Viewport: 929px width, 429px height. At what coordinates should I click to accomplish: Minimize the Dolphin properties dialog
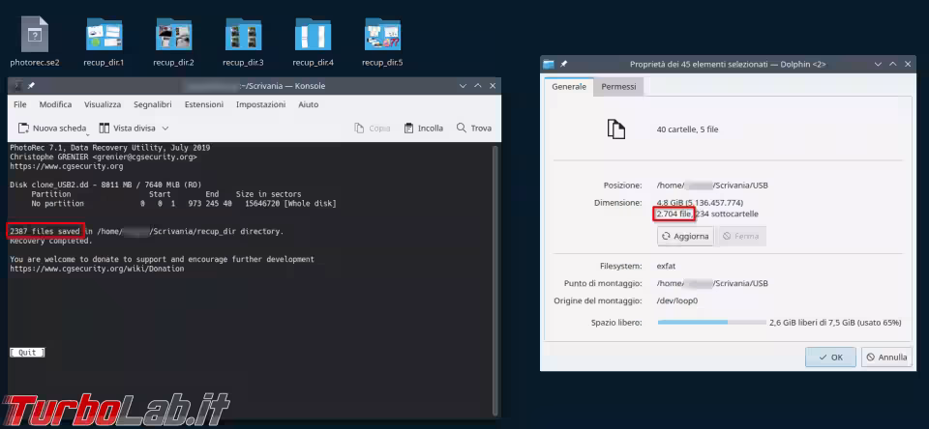tap(877, 64)
